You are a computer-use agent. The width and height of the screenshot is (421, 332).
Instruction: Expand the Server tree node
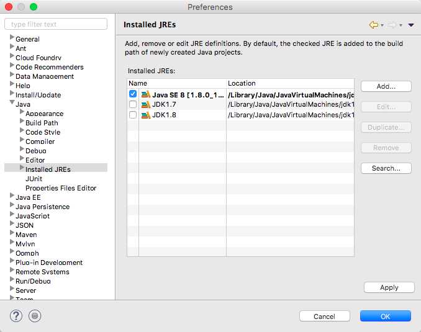tap(12, 289)
